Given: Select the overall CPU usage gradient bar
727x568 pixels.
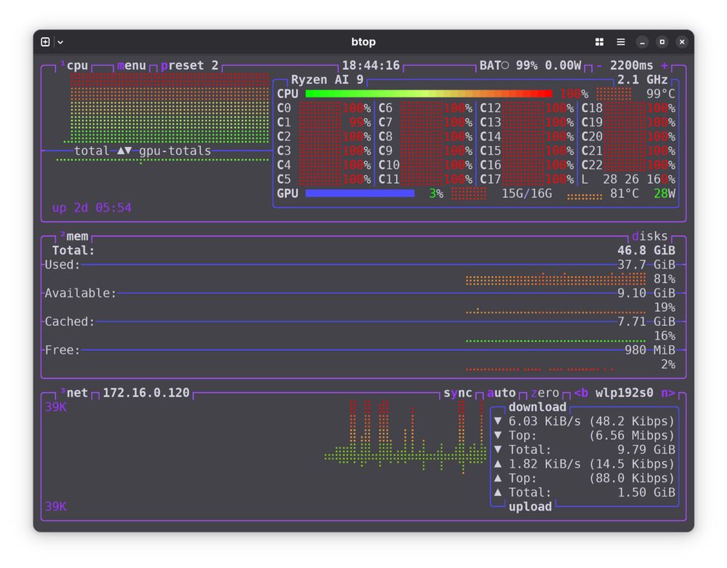Looking at the screenshot, I should [x=429, y=94].
